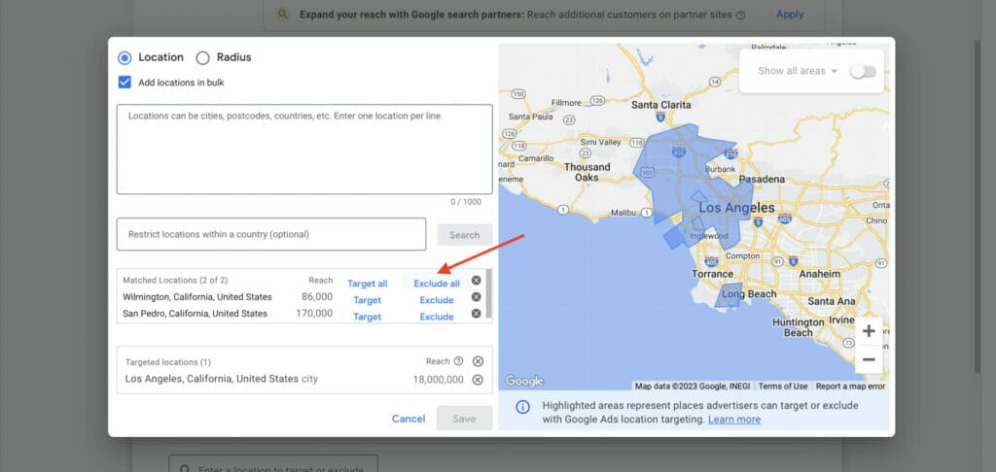
Task: Exclude Wilmington, California location
Action: [x=437, y=300]
